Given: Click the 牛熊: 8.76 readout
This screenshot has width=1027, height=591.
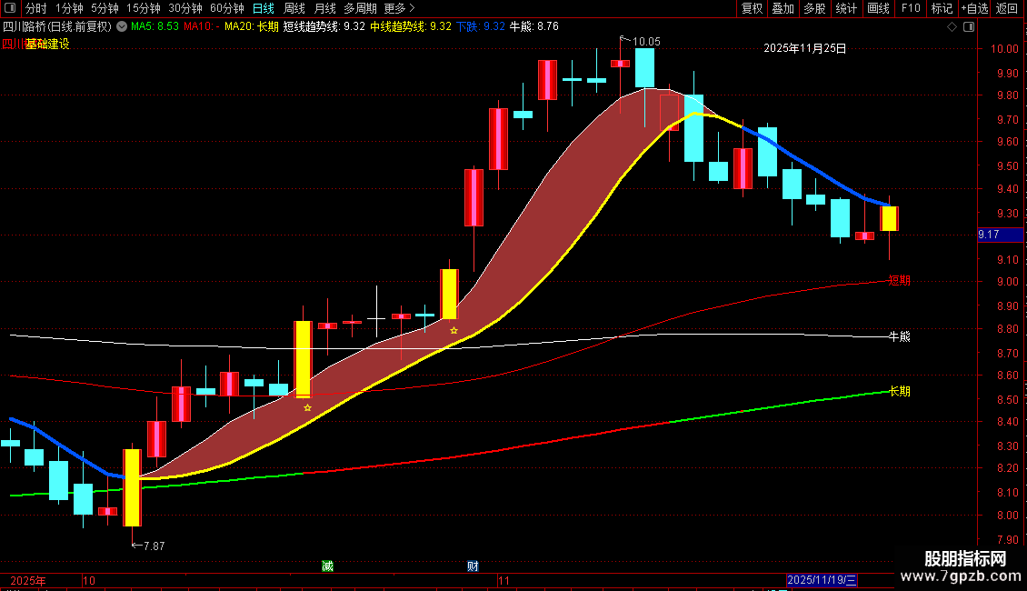Looking at the screenshot, I should click(x=533, y=27).
